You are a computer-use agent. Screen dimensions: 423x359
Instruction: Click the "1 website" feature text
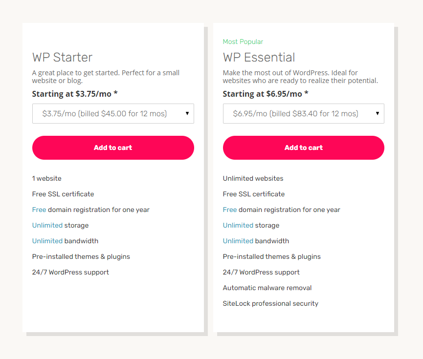coord(47,178)
